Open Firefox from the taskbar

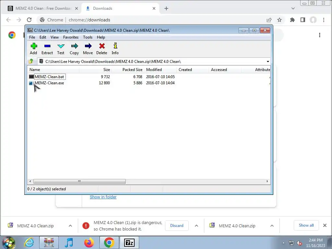[x=89, y=243]
